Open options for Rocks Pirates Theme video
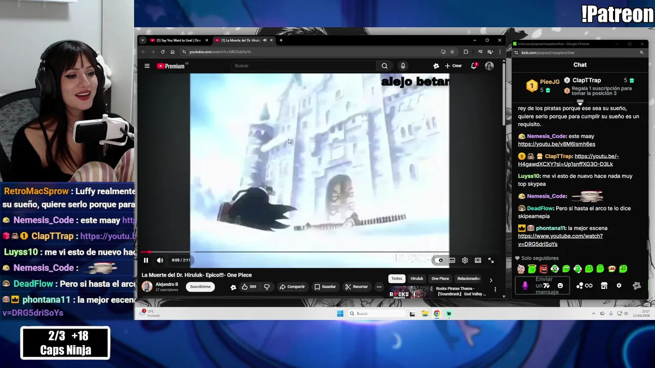 point(495,290)
